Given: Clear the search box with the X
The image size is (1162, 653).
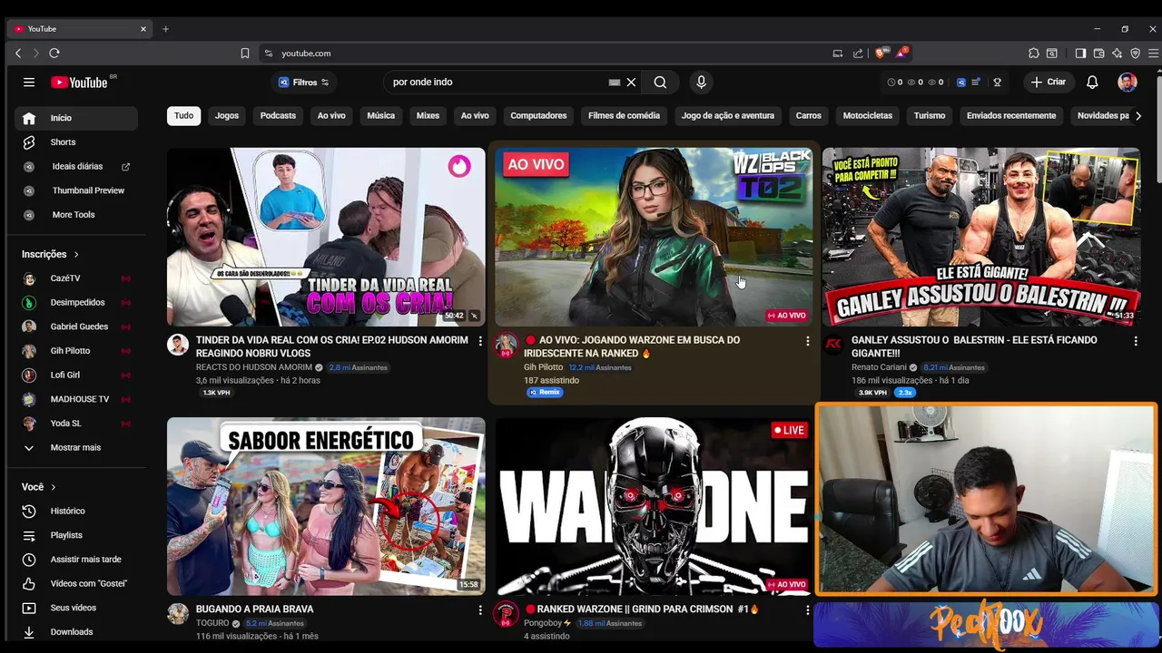Looking at the screenshot, I should click(x=631, y=83).
